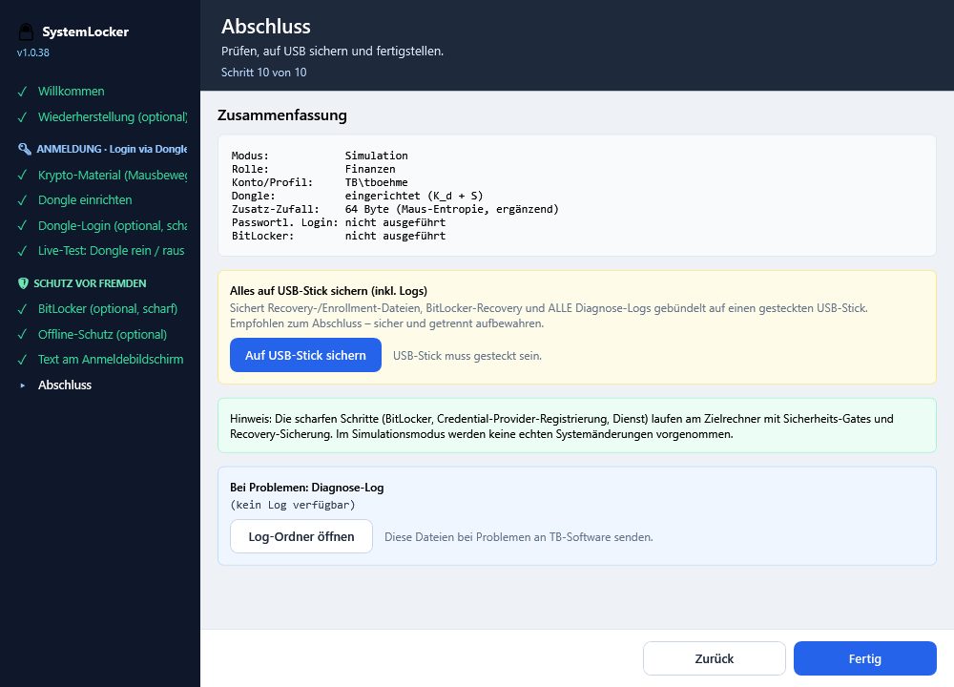Finish the wizard with Fertig
954x687 pixels.
(864, 658)
